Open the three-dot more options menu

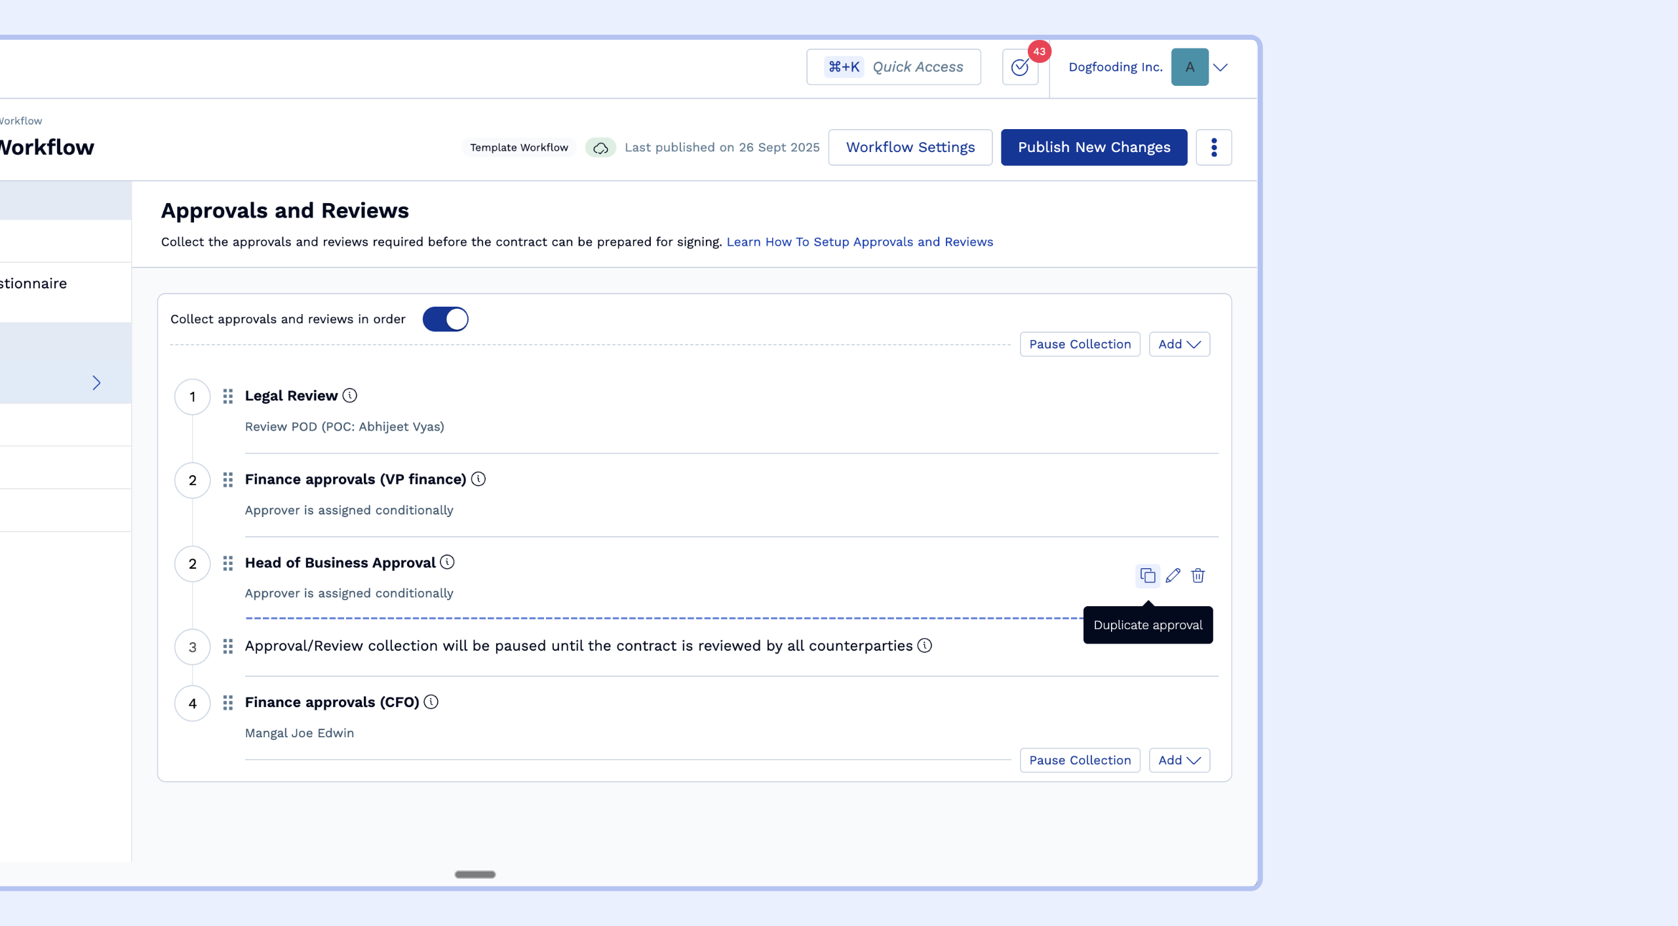[1213, 147]
